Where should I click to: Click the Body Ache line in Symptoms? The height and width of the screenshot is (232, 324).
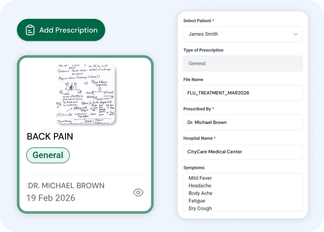point(200,193)
